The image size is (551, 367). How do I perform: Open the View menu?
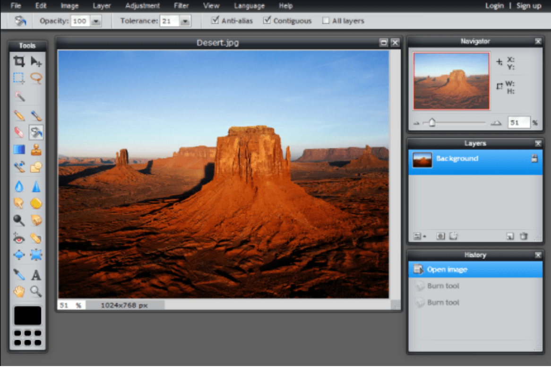pos(211,6)
